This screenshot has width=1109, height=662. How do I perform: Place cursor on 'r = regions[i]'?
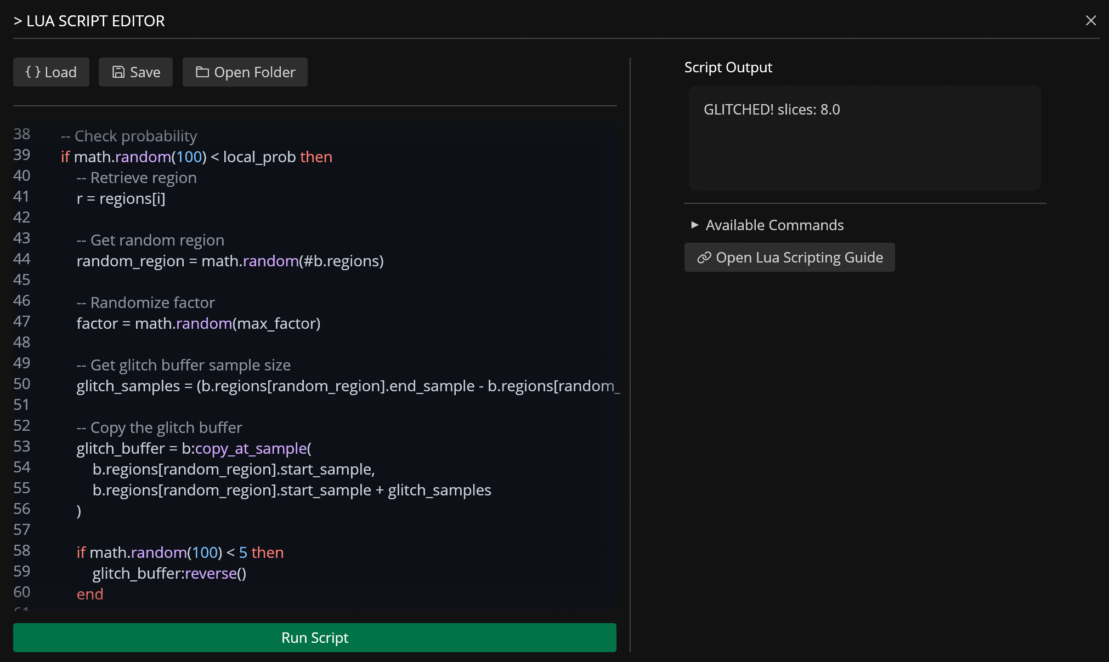point(121,198)
